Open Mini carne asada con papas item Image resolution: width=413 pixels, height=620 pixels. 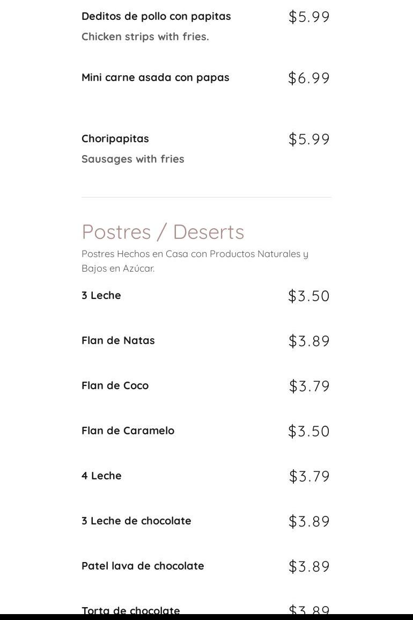(x=155, y=78)
